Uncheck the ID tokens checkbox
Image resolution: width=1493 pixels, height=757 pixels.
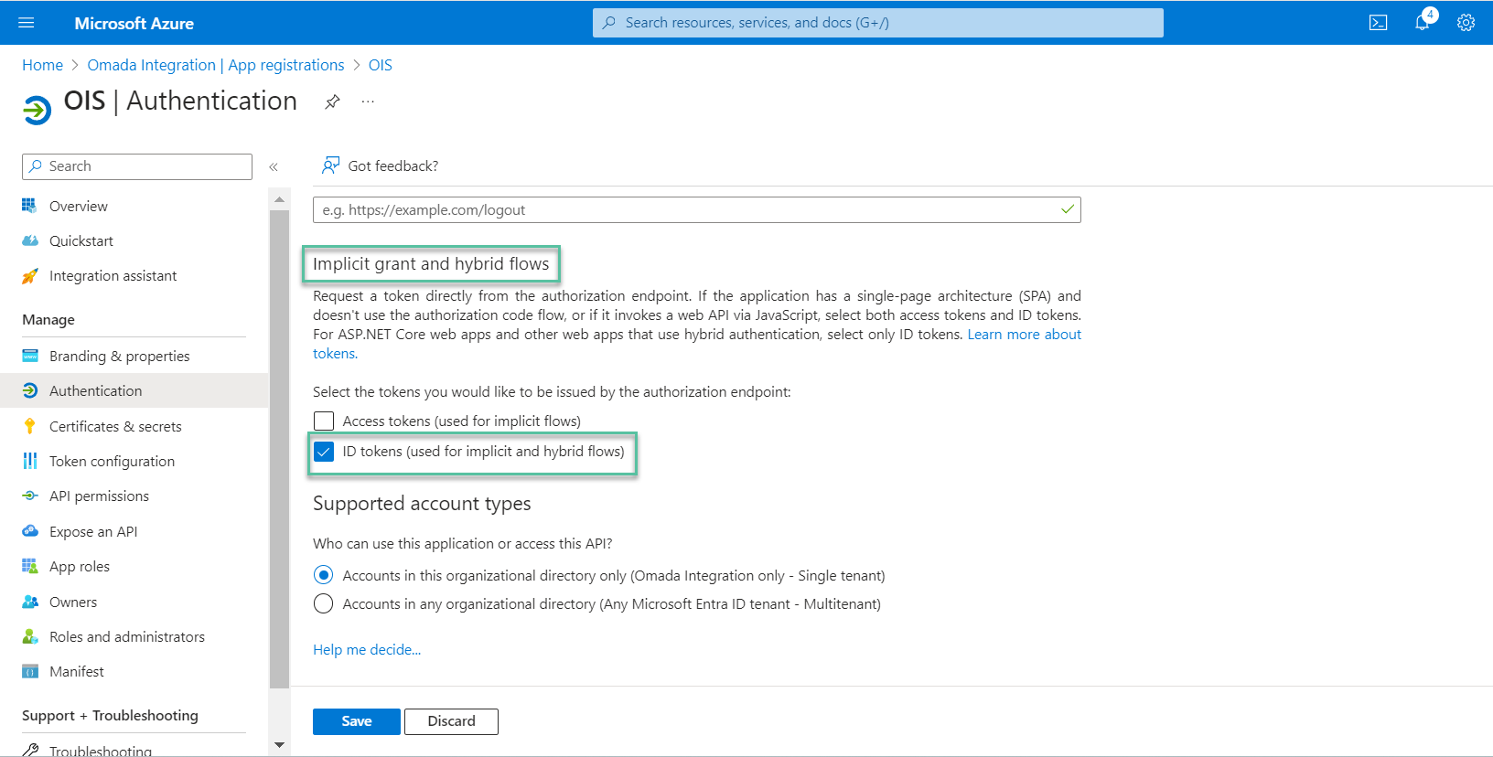(x=324, y=452)
